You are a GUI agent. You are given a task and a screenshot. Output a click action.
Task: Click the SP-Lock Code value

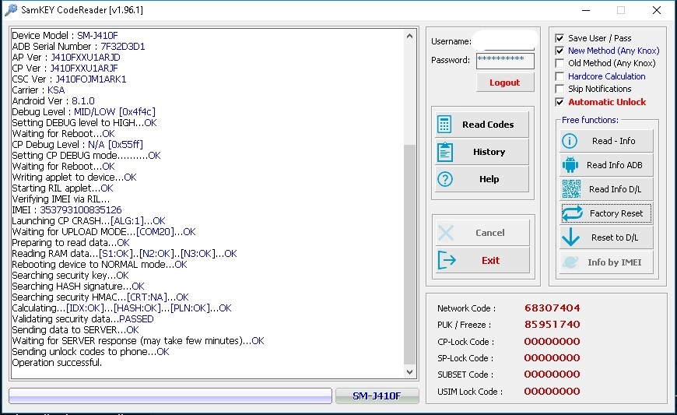[x=552, y=357]
